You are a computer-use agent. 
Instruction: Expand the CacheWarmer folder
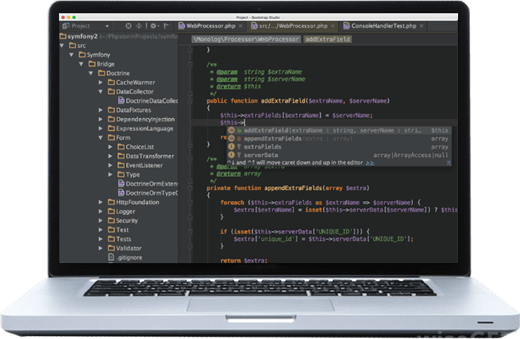pos(101,83)
